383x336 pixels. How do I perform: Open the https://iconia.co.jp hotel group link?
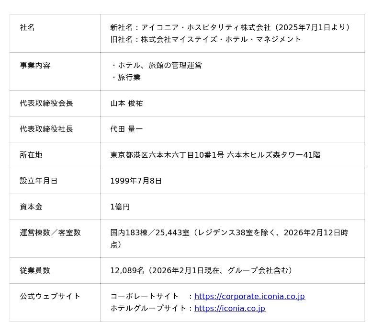tap(230, 309)
